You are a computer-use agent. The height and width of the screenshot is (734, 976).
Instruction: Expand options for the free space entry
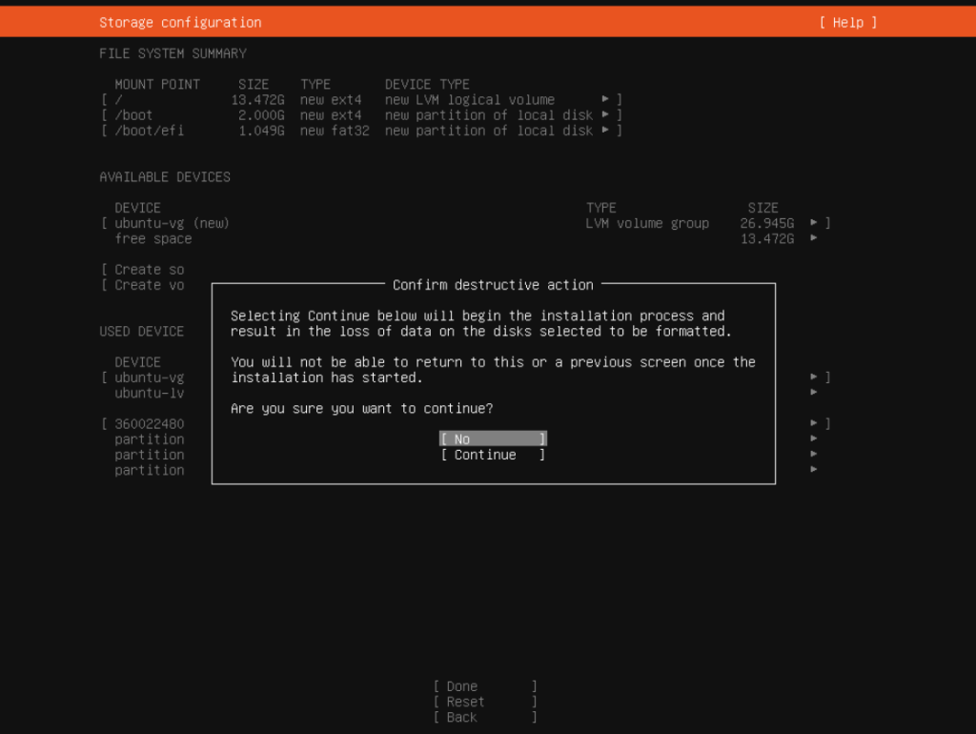813,238
